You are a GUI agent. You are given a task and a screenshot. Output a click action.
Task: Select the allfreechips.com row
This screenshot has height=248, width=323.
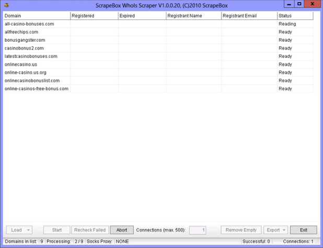click(158, 32)
